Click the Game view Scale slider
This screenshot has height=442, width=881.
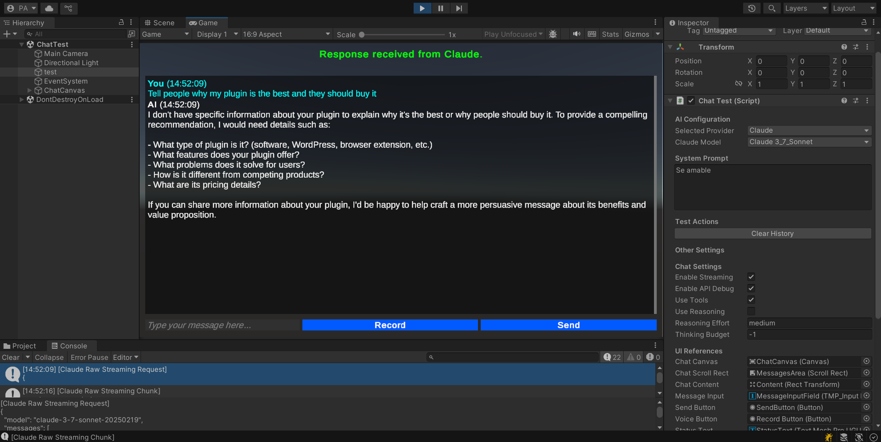coord(362,34)
